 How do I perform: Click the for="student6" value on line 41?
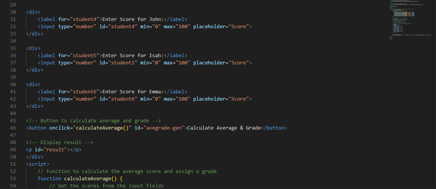coord(85,92)
